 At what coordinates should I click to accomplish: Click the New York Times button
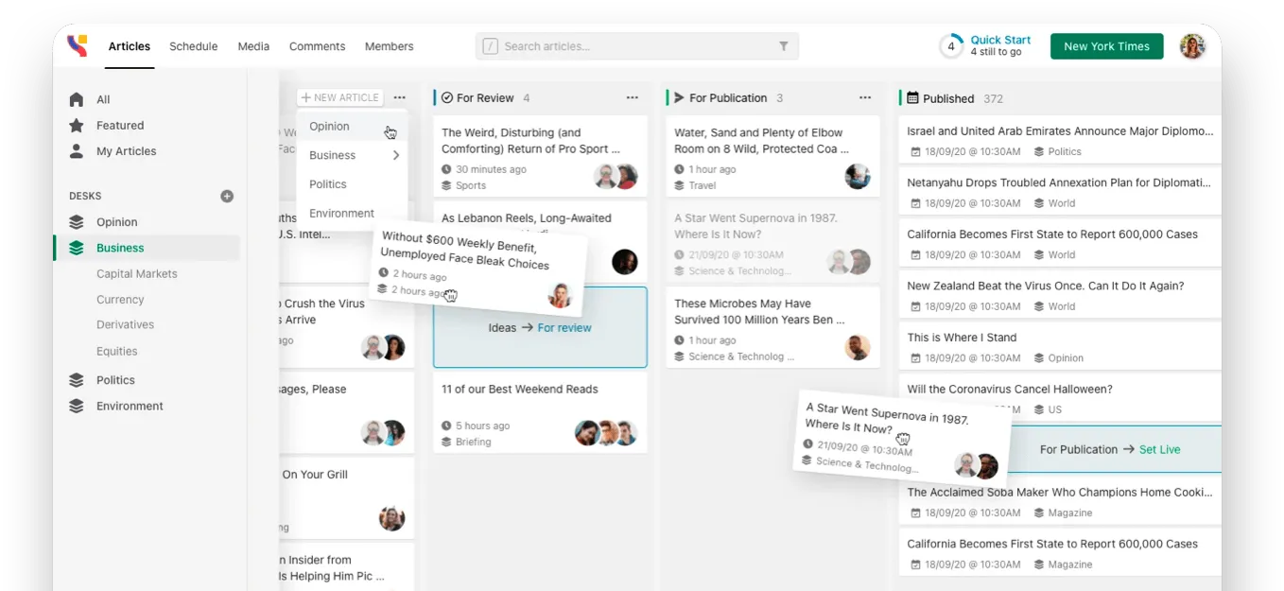1106,46
